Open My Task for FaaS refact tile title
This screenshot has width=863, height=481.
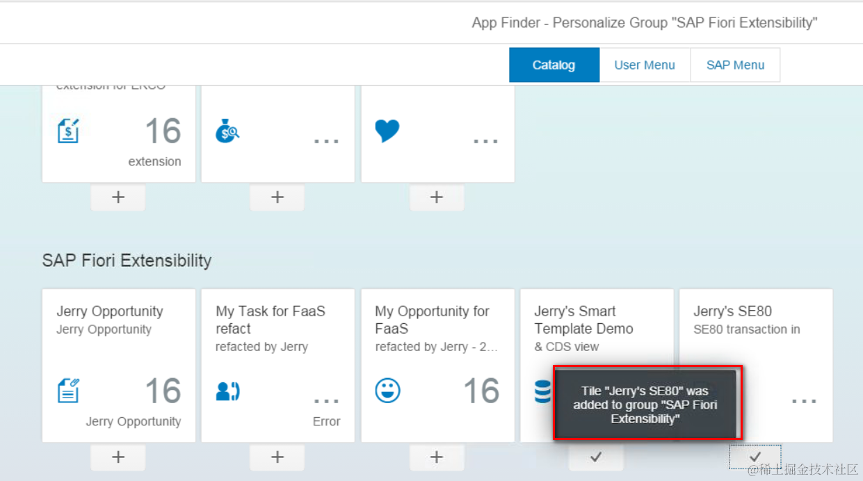coord(271,320)
